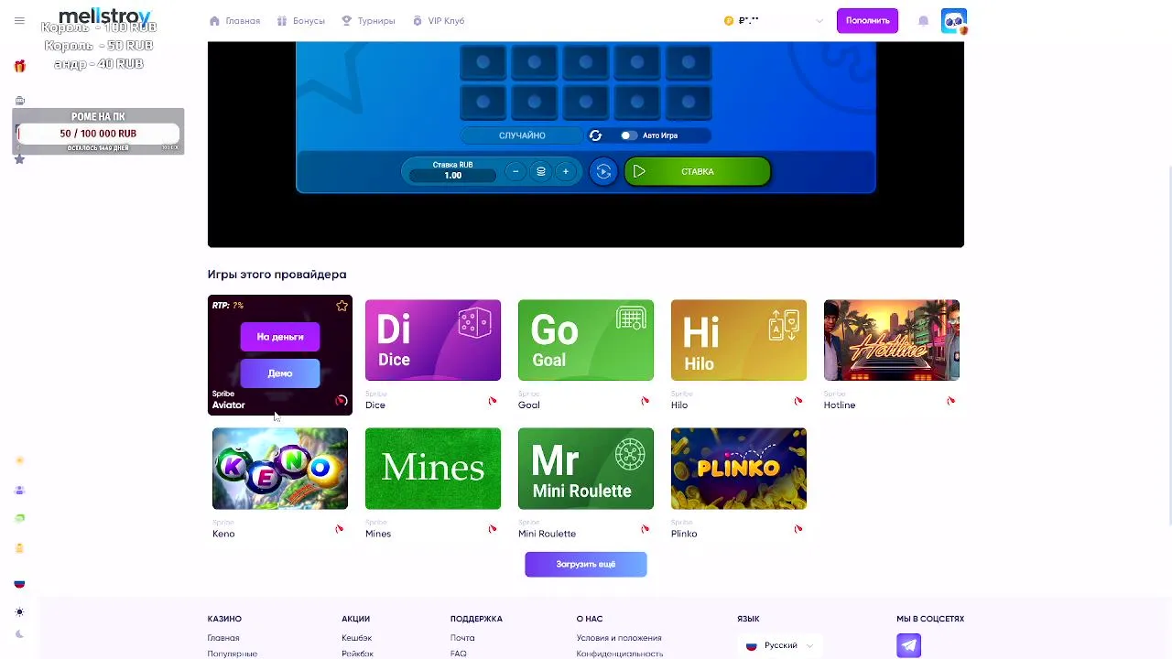Click the Ставка RUB 1.00 field
This screenshot has height=659, width=1172.
point(452,170)
